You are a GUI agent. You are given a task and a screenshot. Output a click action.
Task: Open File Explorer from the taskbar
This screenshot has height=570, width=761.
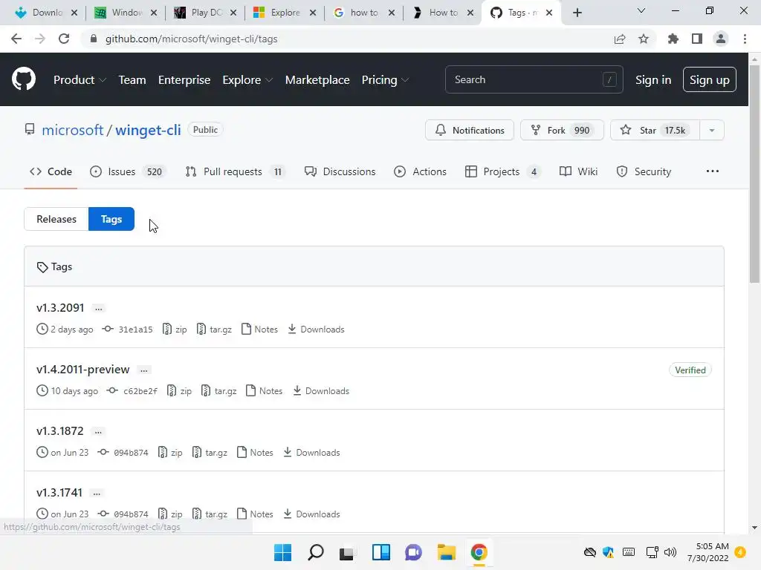click(446, 552)
